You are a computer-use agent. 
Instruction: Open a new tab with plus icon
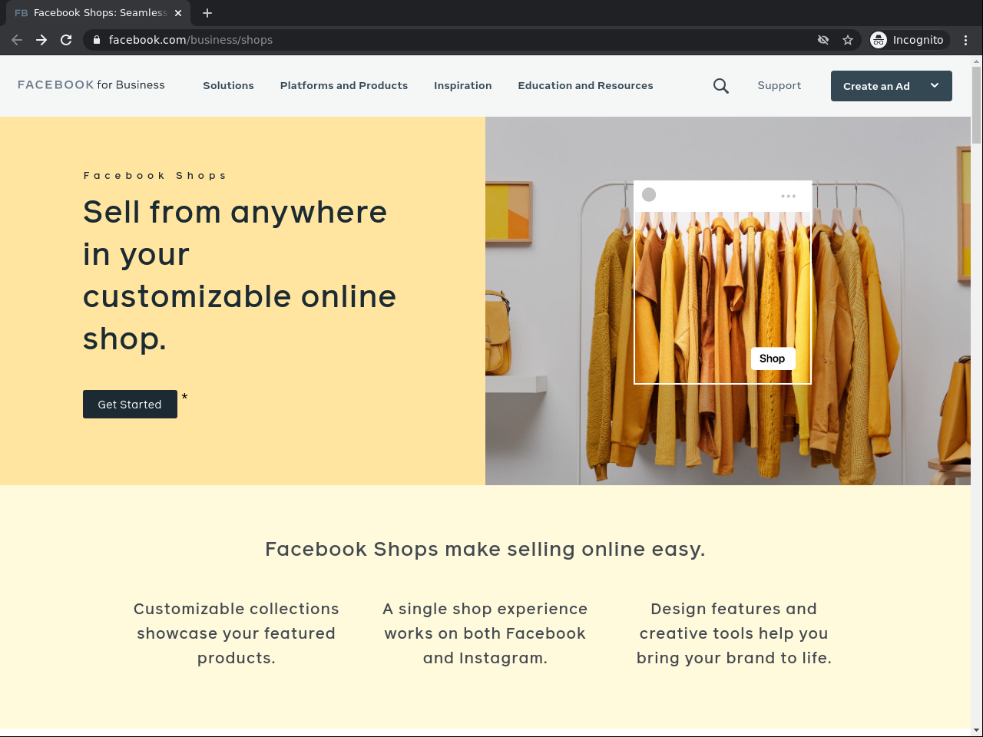(207, 13)
